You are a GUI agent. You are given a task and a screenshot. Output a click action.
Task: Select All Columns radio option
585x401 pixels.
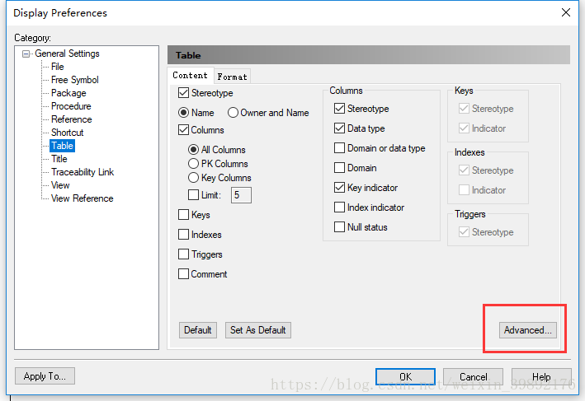pos(193,150)
